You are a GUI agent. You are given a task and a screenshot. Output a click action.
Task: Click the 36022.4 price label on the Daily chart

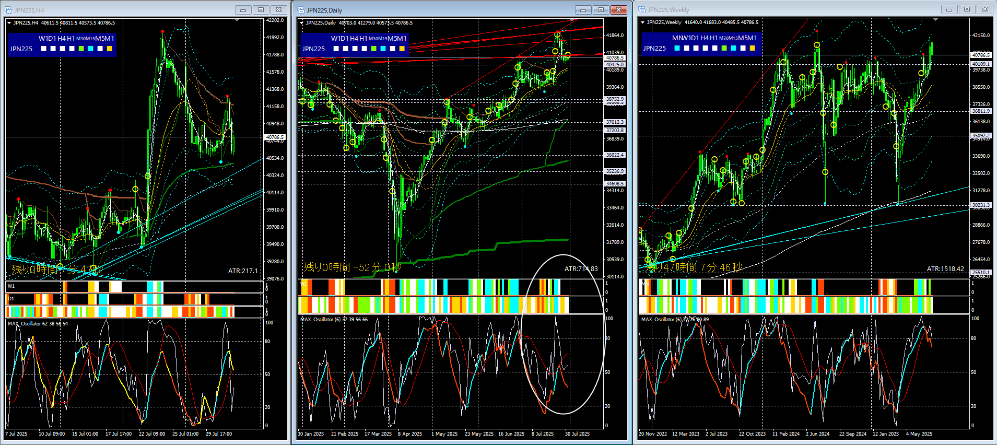615,155
